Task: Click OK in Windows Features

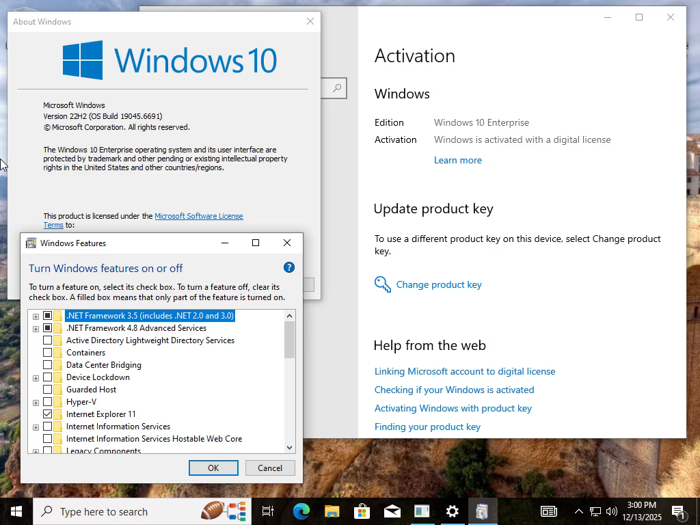Action: tap(213, 468)
